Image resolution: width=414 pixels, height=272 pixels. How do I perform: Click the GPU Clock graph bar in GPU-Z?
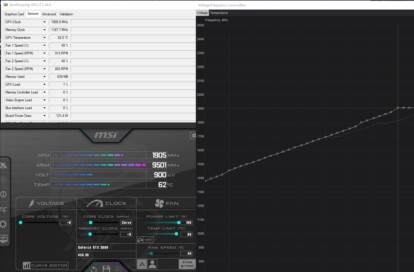click(x=133, y=22)
